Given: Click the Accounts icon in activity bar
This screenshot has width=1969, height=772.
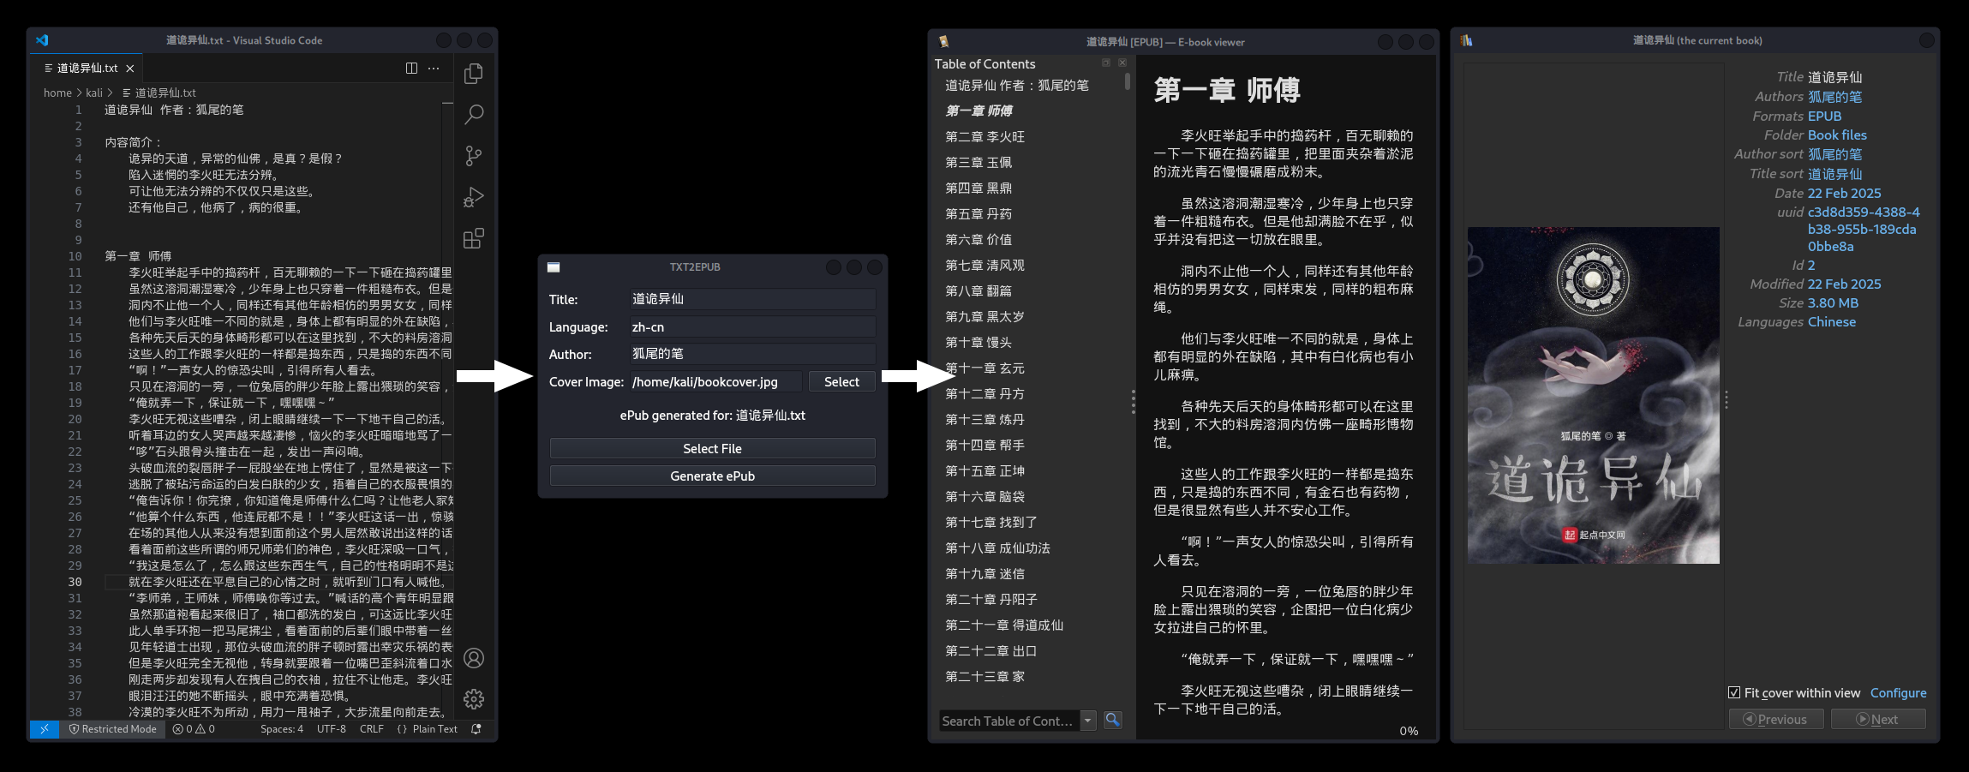Looking at the screenshot, I should click(473, 658).
